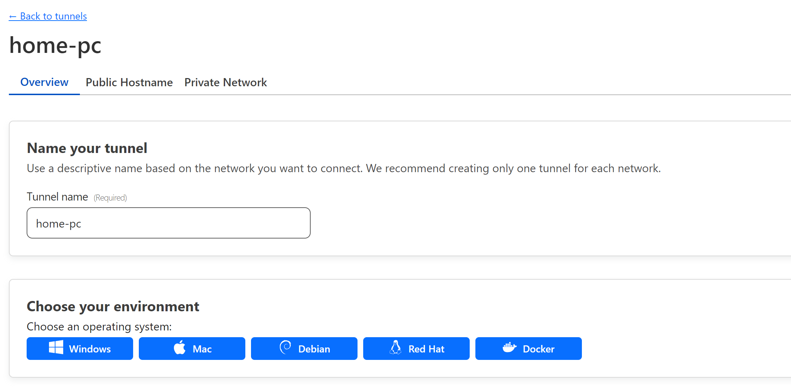Click the descriptive name recommendation text
Screen dimensions: 791x389
click(344, 168)
